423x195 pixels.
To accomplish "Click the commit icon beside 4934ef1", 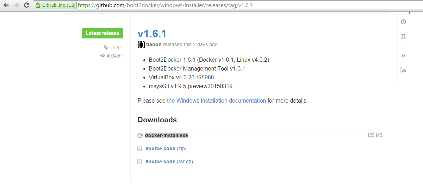I will [102, 56].
